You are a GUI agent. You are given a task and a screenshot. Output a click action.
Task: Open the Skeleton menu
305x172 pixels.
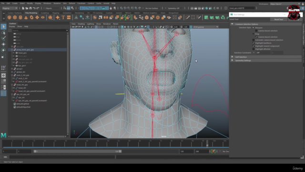click(x=57, y=3)
